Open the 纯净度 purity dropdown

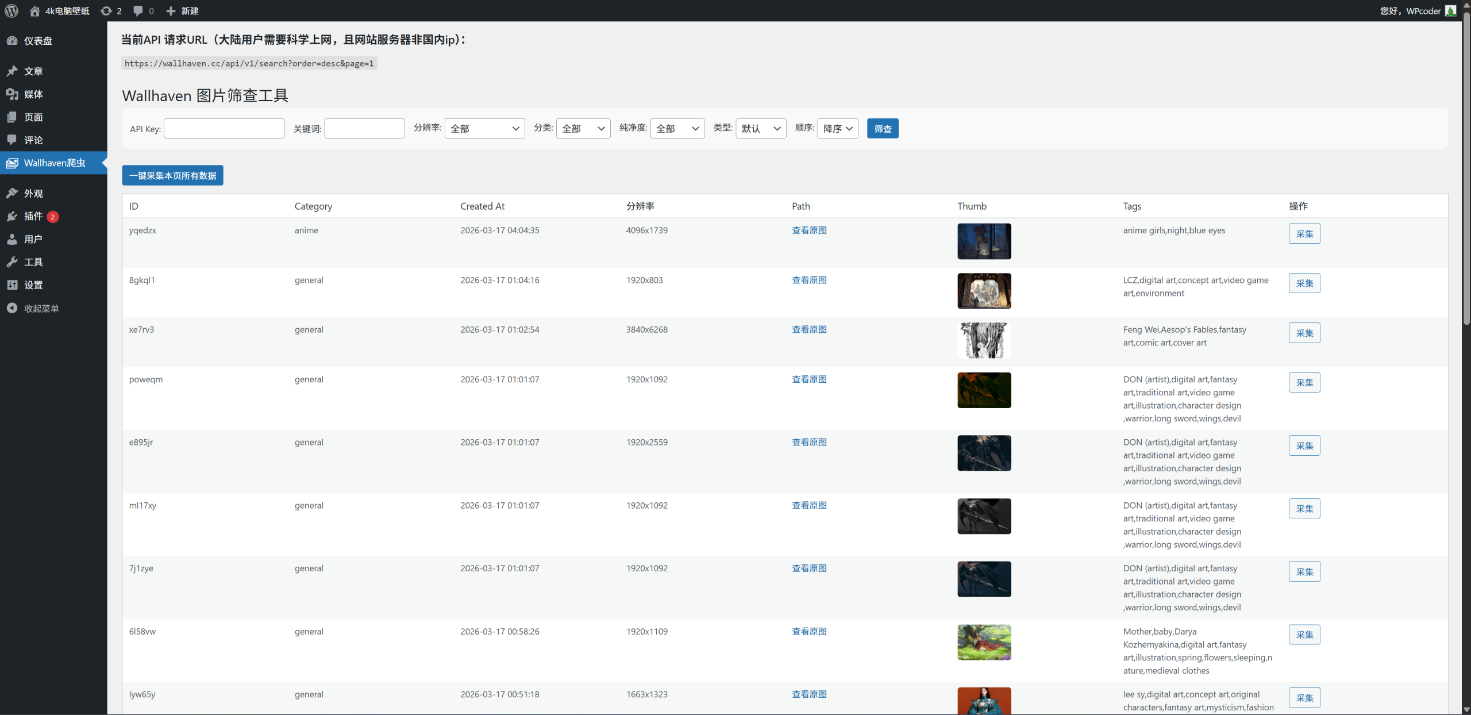[677, 129]
